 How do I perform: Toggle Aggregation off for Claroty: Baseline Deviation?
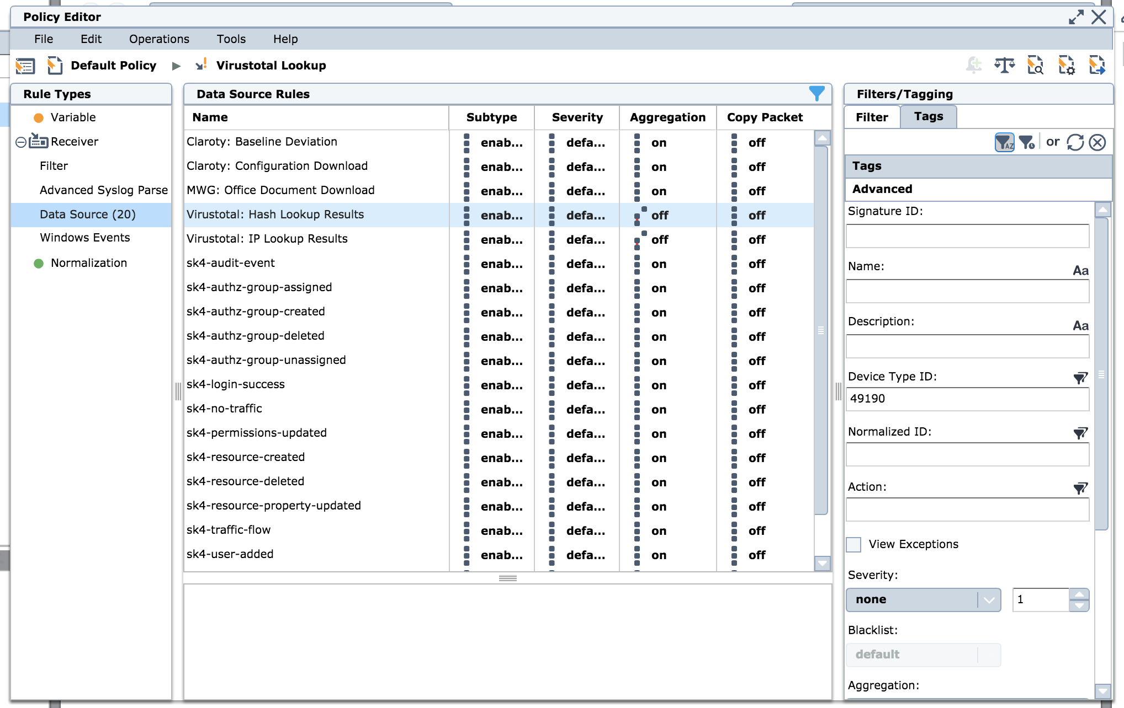659,142
